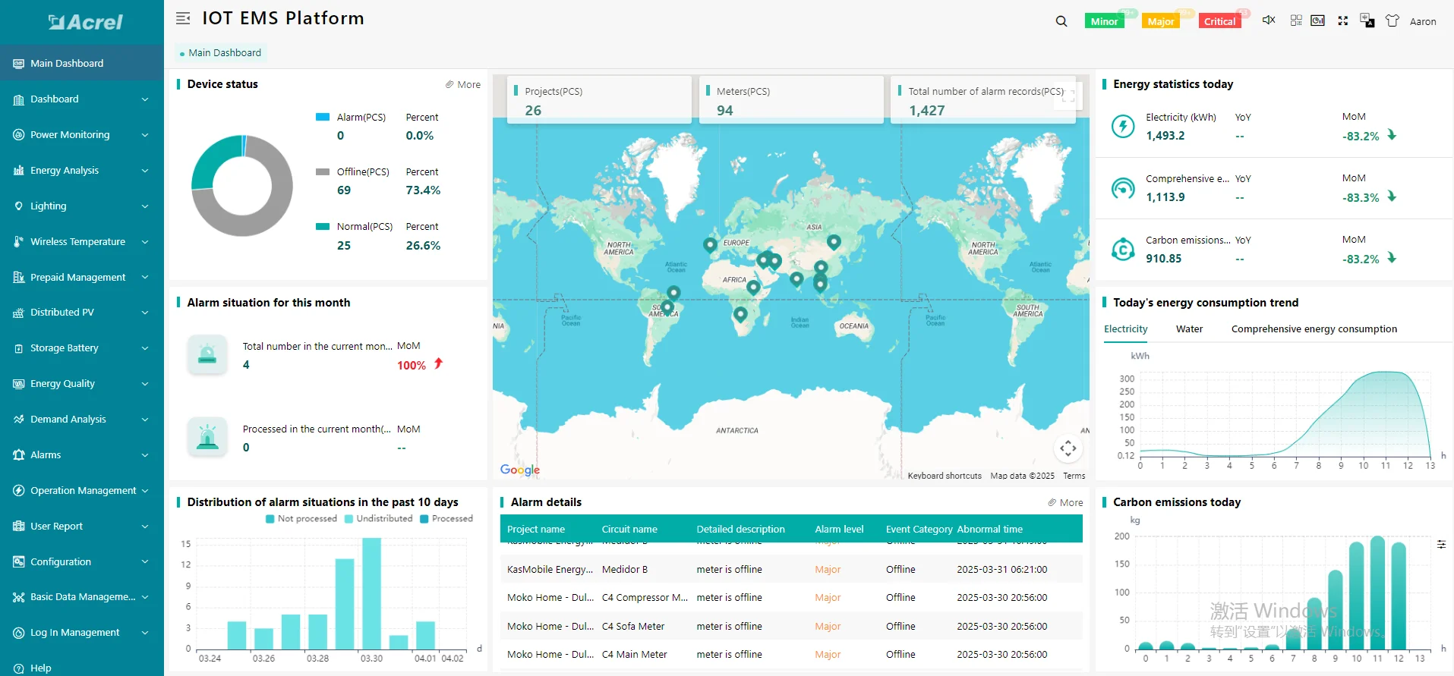Click the map Keyboard shortcuts link
The height and width of the screenshot is (676, 1454).
coord(945,476)
